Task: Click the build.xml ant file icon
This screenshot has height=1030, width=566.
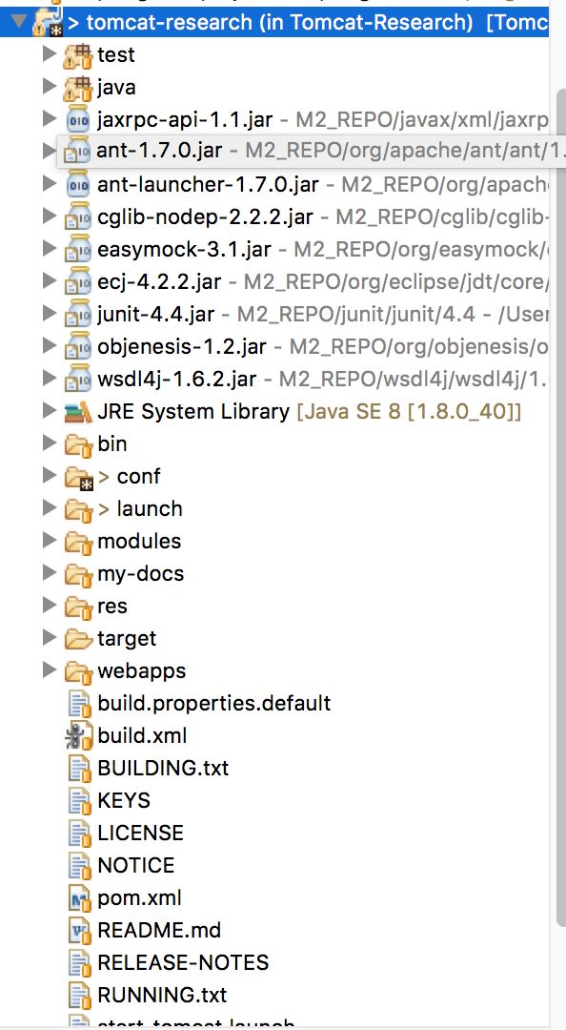Action: coord(79,735)
